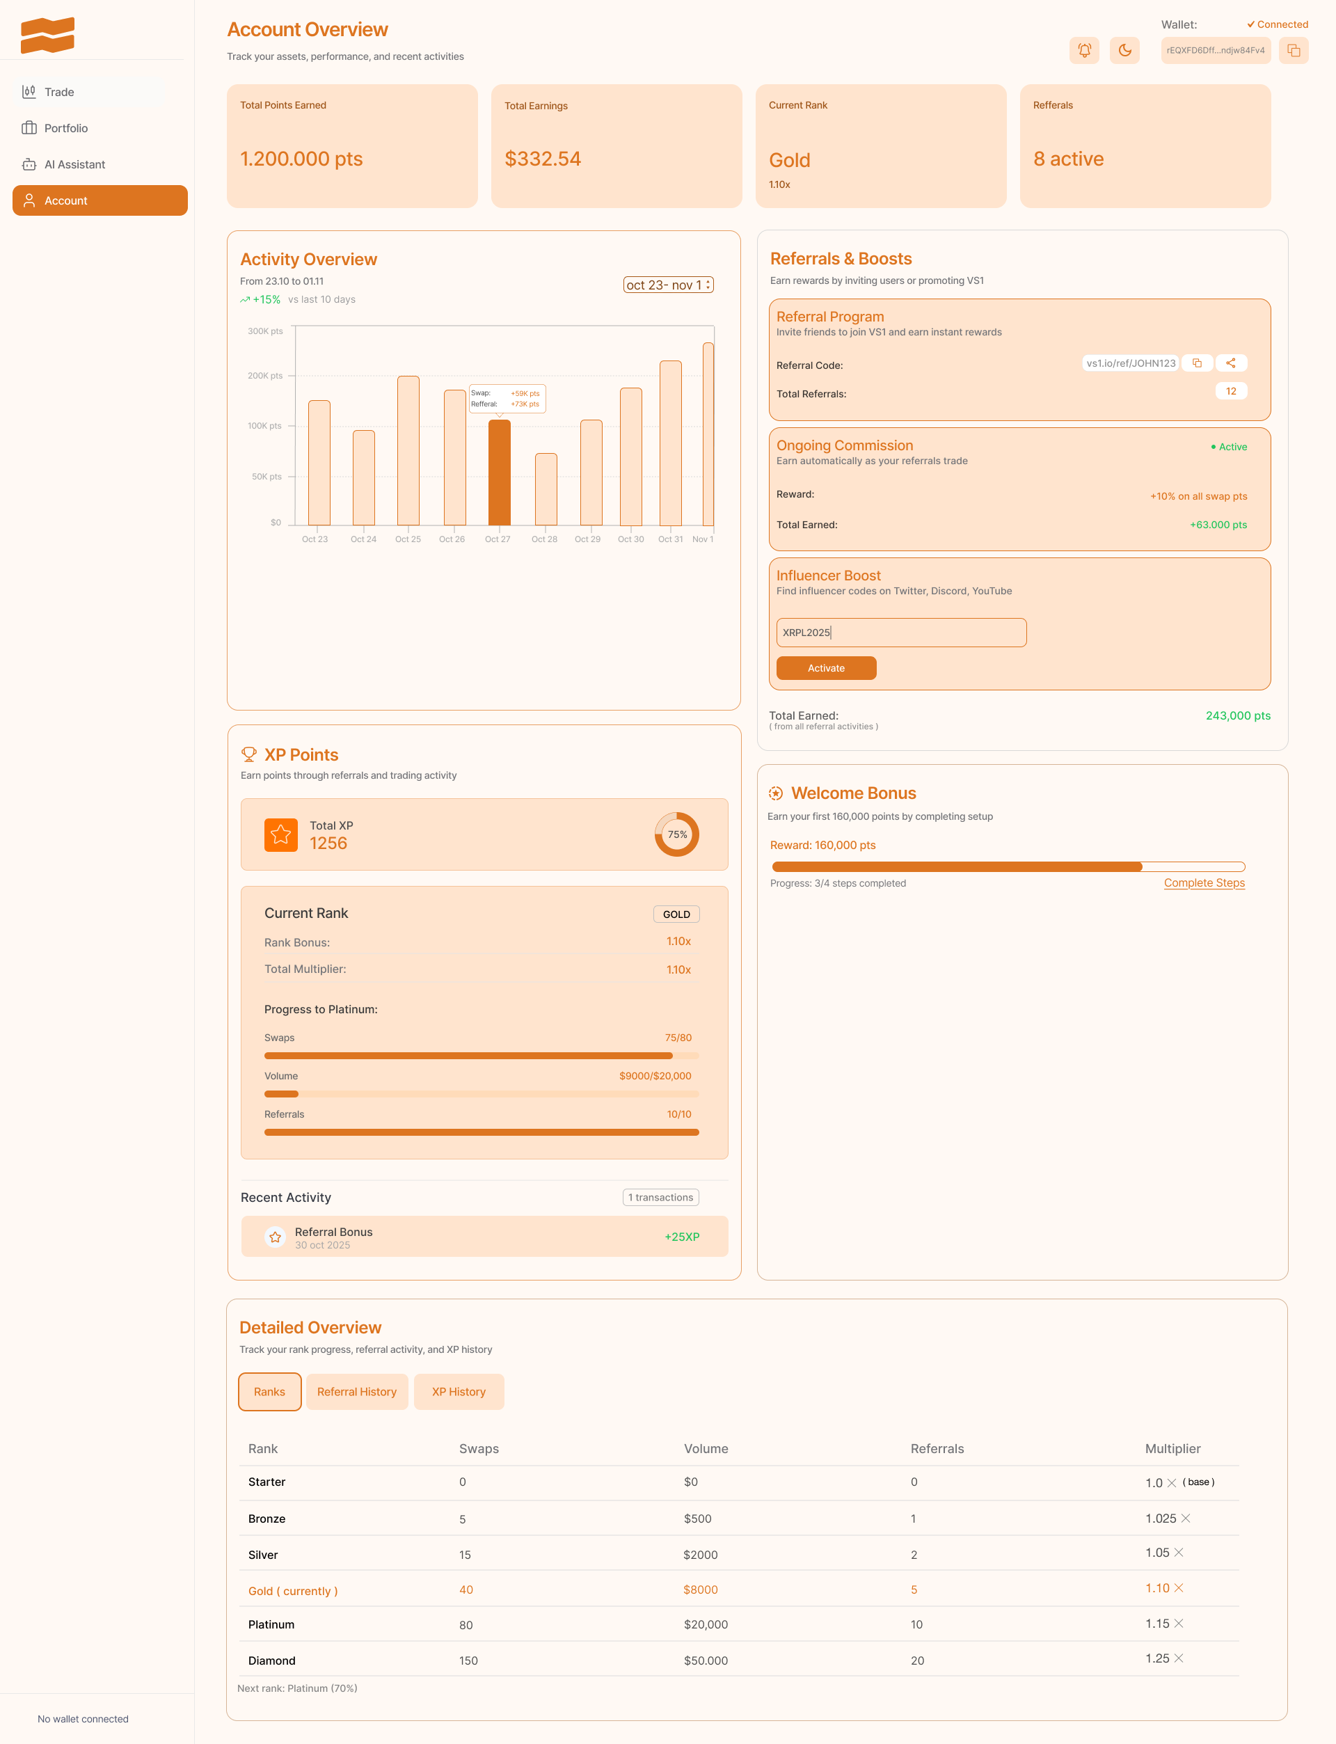Click the 243,000 pts total earned

coord(1237,715)
